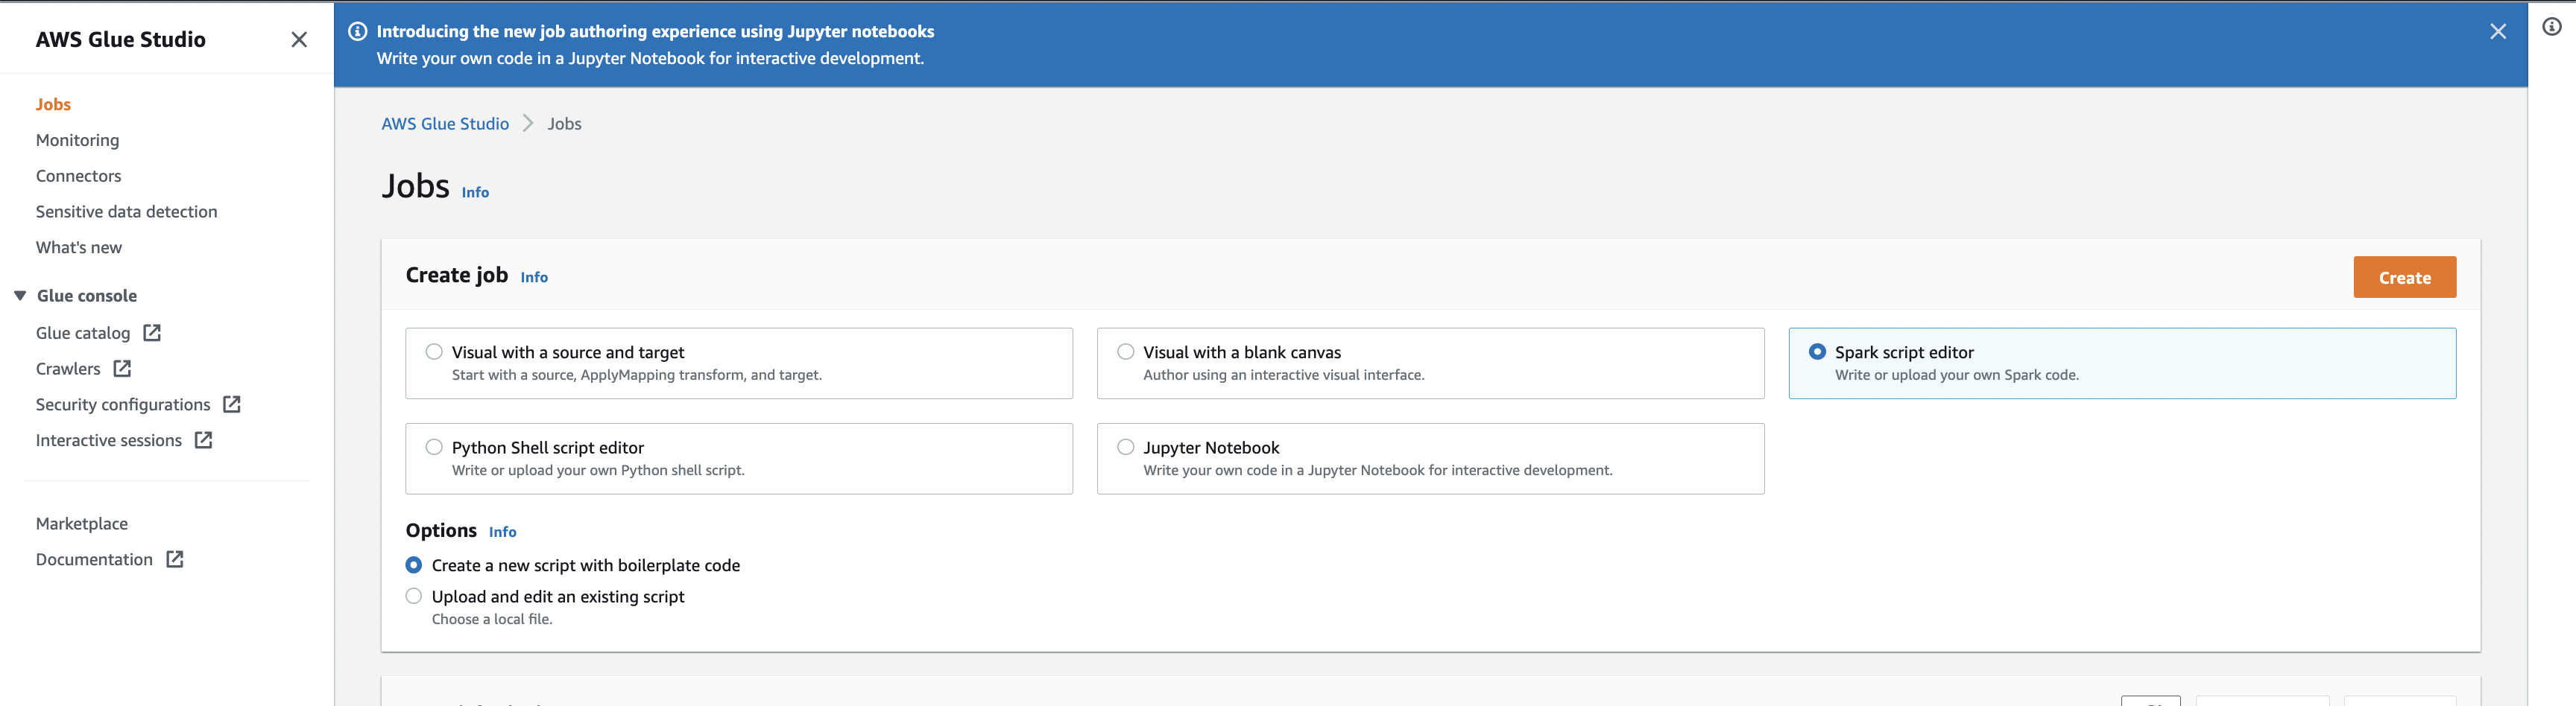Click the Glue console section heading
2576x706 pixels.
tap(87, 296)
